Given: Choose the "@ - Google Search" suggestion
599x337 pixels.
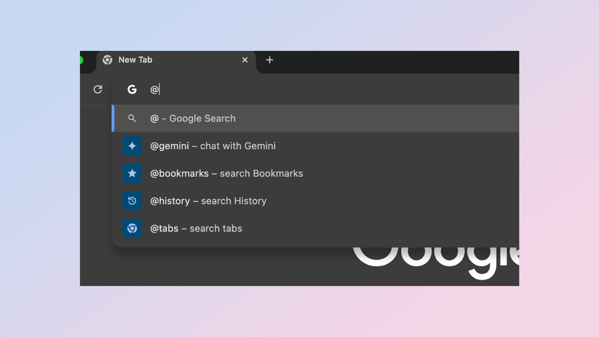Looking at the screenshot, I should pyautogui.click(x=315, y=118).
